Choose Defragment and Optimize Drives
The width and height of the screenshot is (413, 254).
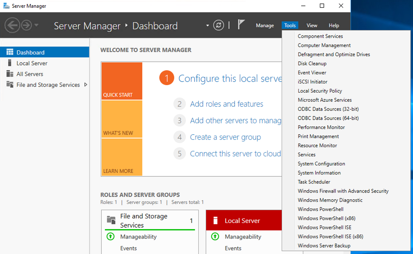coord(334,54)
